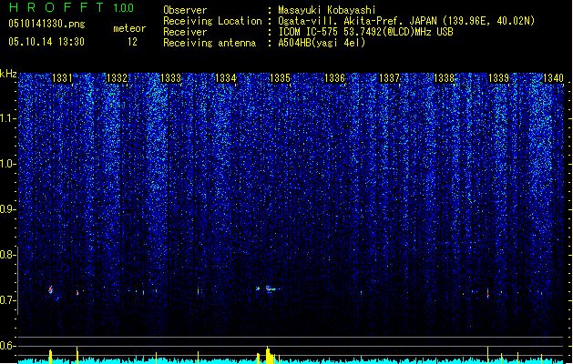Click the 1331 time marker

(x=62, y=78)
